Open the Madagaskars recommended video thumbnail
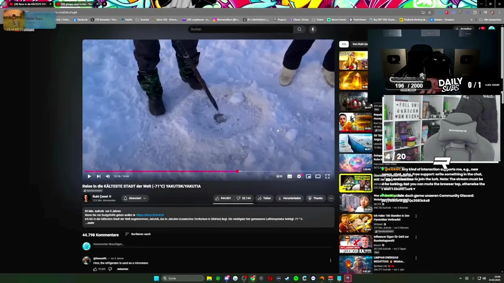This screenshot has width=504, height=283. click(x=356, y=183)
